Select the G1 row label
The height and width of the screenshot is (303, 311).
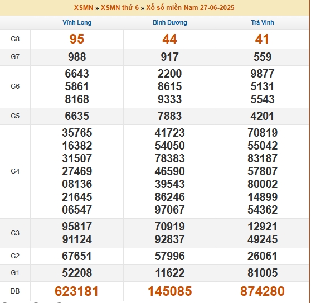pyautogui.click(x=15, y=273)
